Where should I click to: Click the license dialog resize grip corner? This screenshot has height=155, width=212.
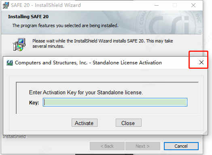coord(205,132)
